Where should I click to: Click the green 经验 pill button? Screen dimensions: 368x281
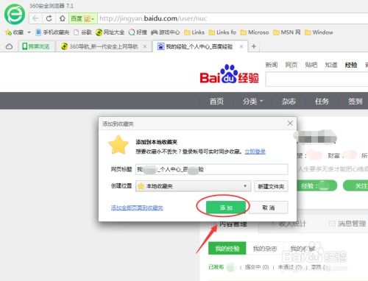(316, 185)
